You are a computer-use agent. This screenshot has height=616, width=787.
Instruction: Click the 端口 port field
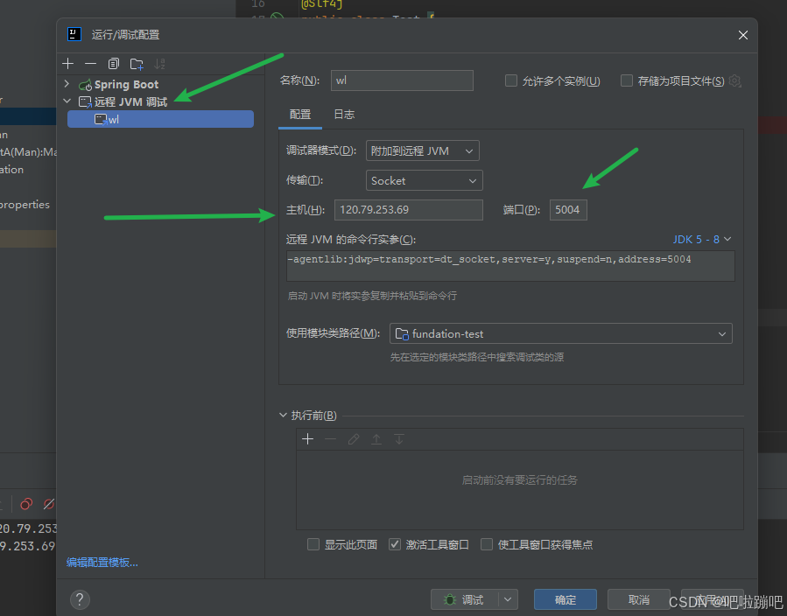coord(568,210)
